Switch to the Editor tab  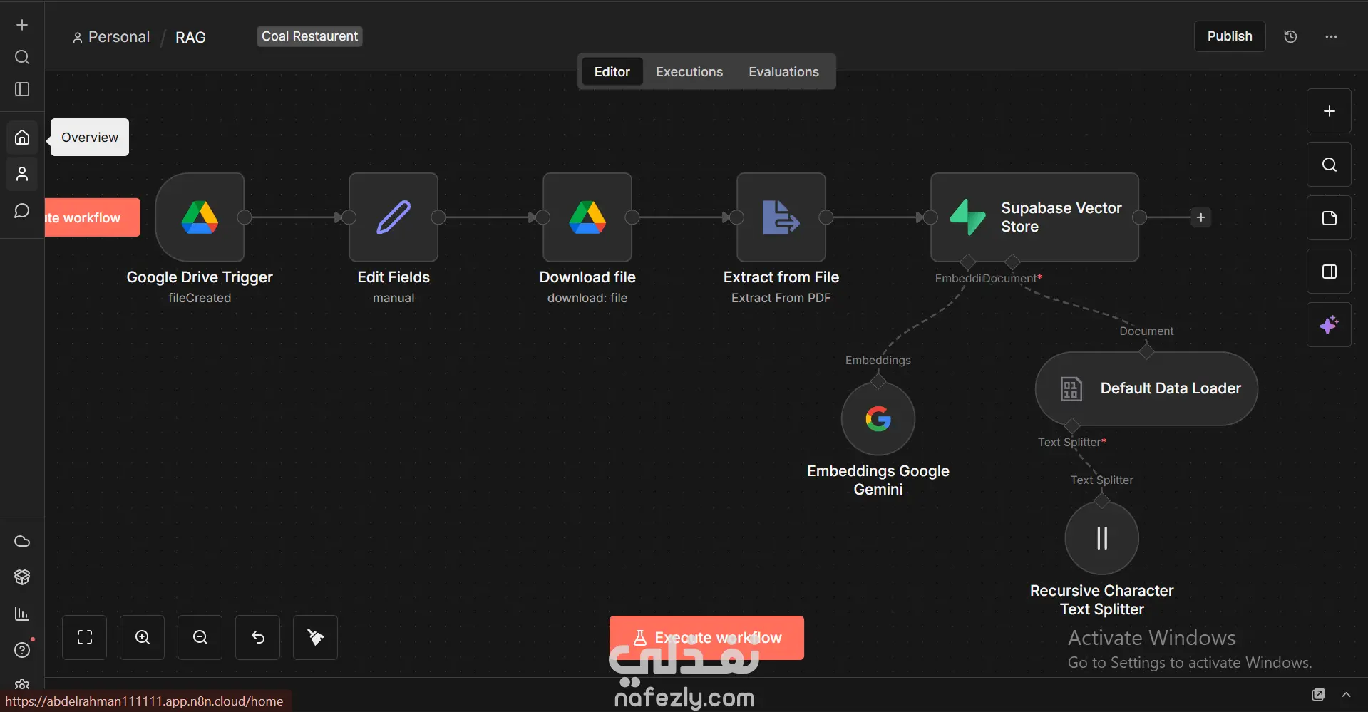click(x=612, y=72)
